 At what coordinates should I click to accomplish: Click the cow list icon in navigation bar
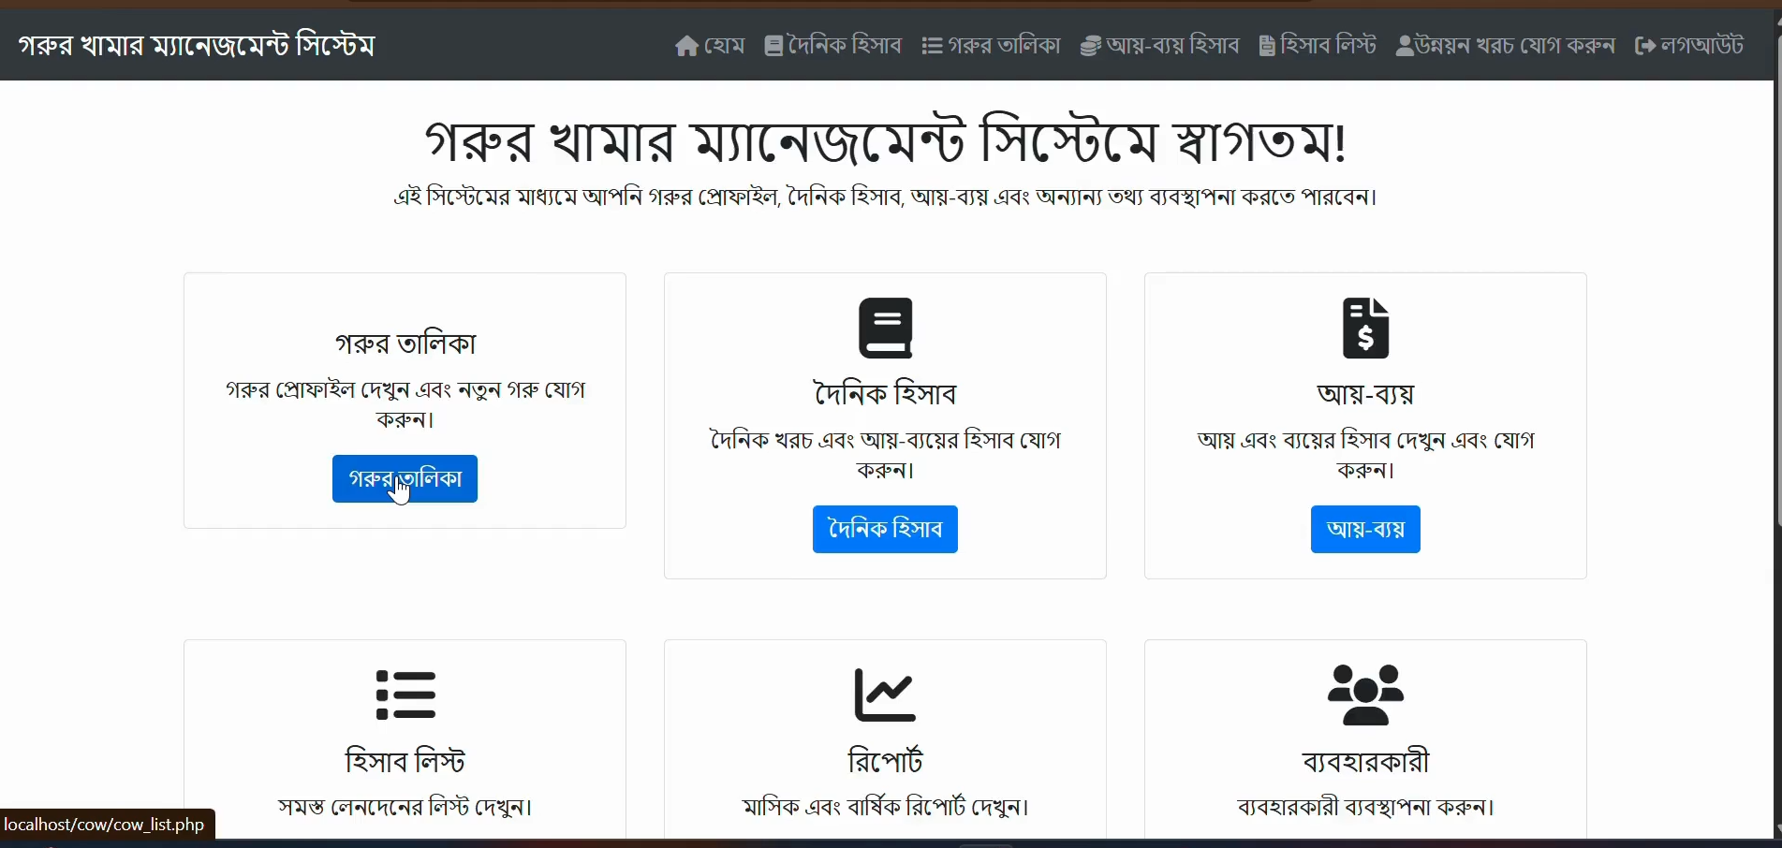pos(932,45)
